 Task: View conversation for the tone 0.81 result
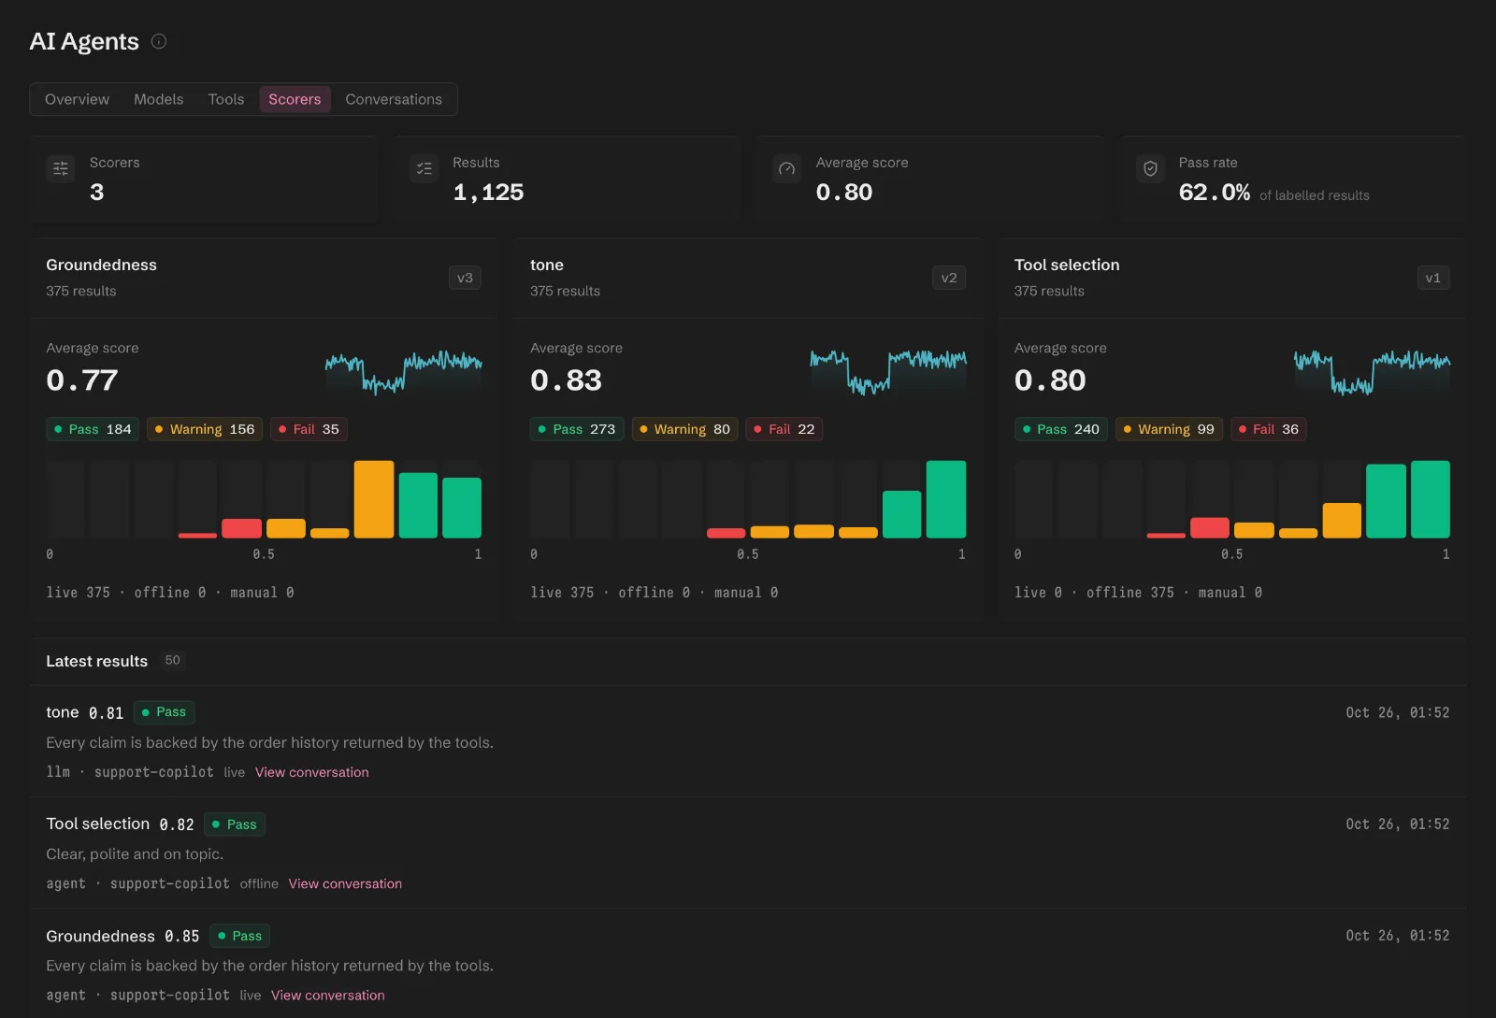coord(312,772)
